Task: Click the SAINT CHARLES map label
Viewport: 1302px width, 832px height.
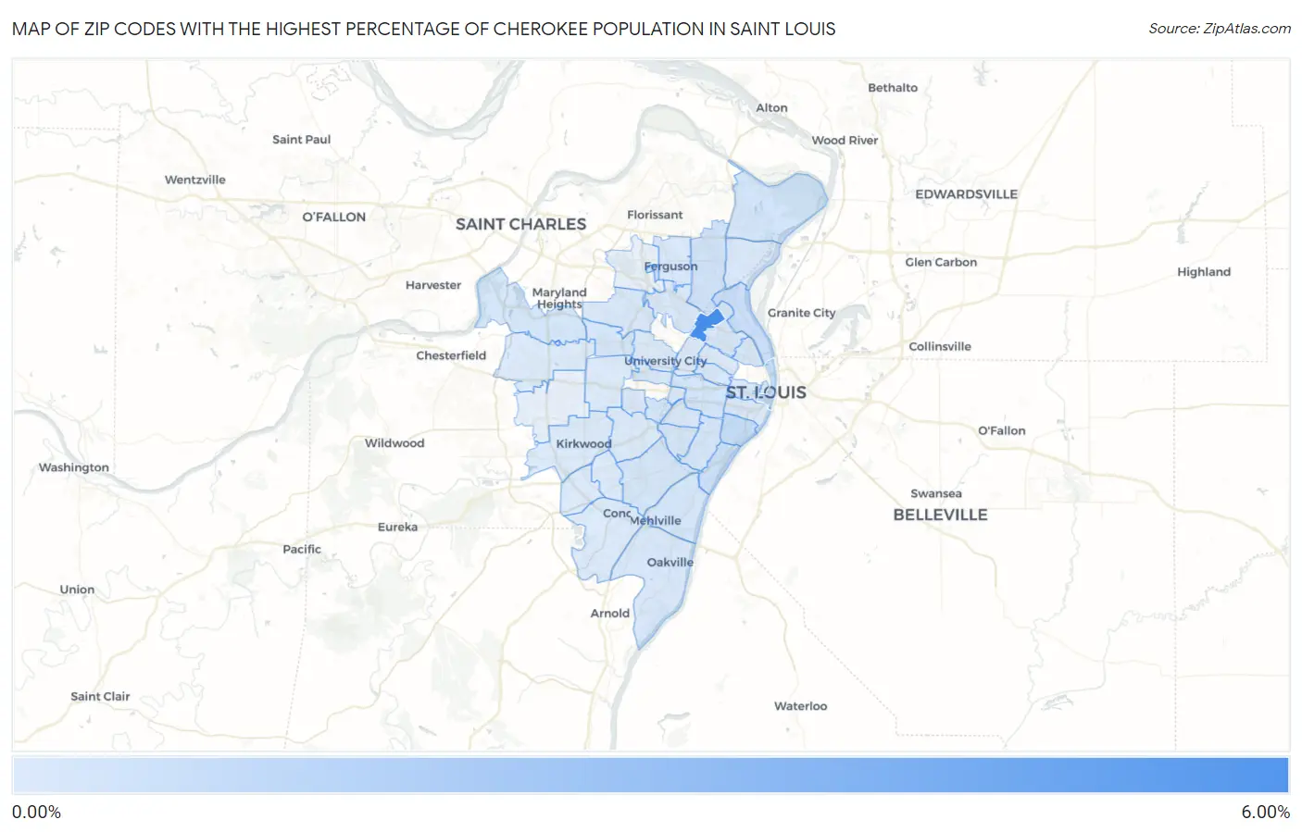Action: click(520, 224)
